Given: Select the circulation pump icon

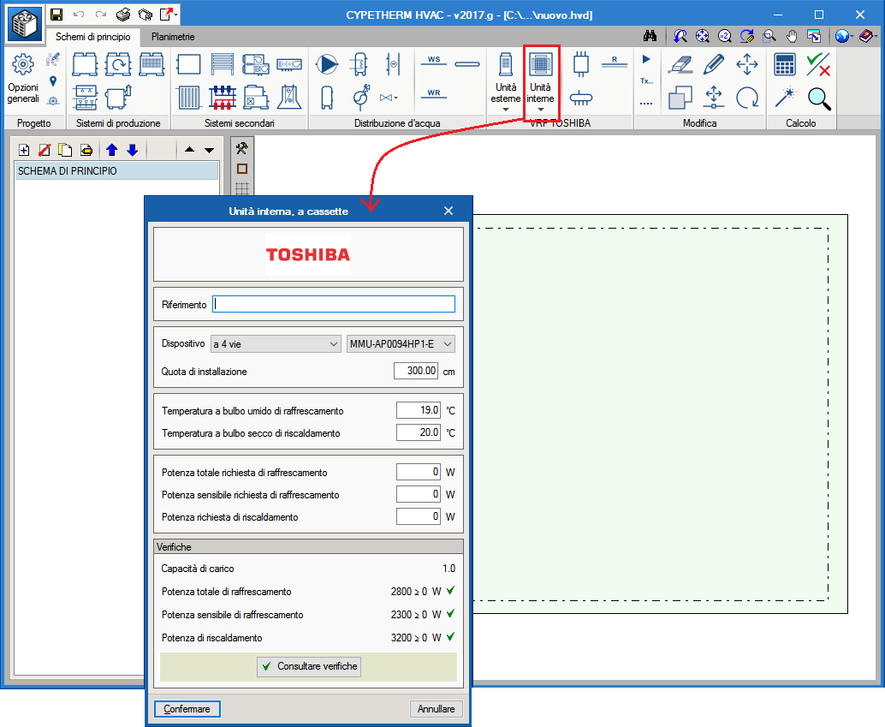Looking at the screenshot, I should click(x=326, y=64).
